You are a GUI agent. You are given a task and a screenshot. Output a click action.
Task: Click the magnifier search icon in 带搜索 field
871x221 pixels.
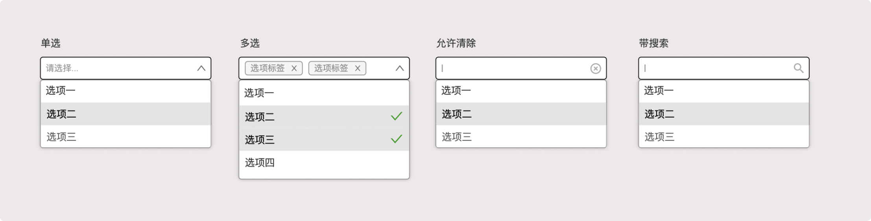click(x=798, y=68)
